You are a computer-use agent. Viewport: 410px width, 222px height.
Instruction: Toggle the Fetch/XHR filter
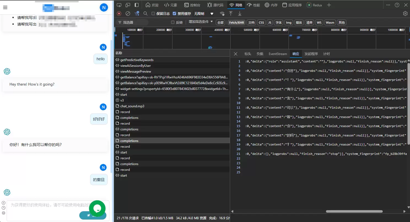pyautogui.click(x=236, y=23)
